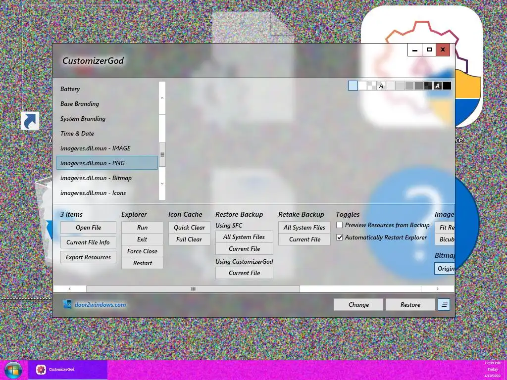Minimize the CustomizerGod window
Image resolution: width=507 pixels, height=380 pixels.
pos(415,50)
